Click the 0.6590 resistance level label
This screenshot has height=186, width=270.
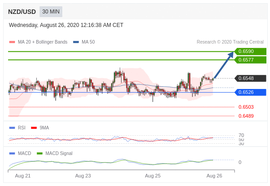pos(250,51)
